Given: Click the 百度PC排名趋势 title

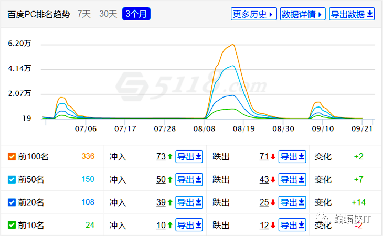Looking at the screenshot, I should (39, 14).
